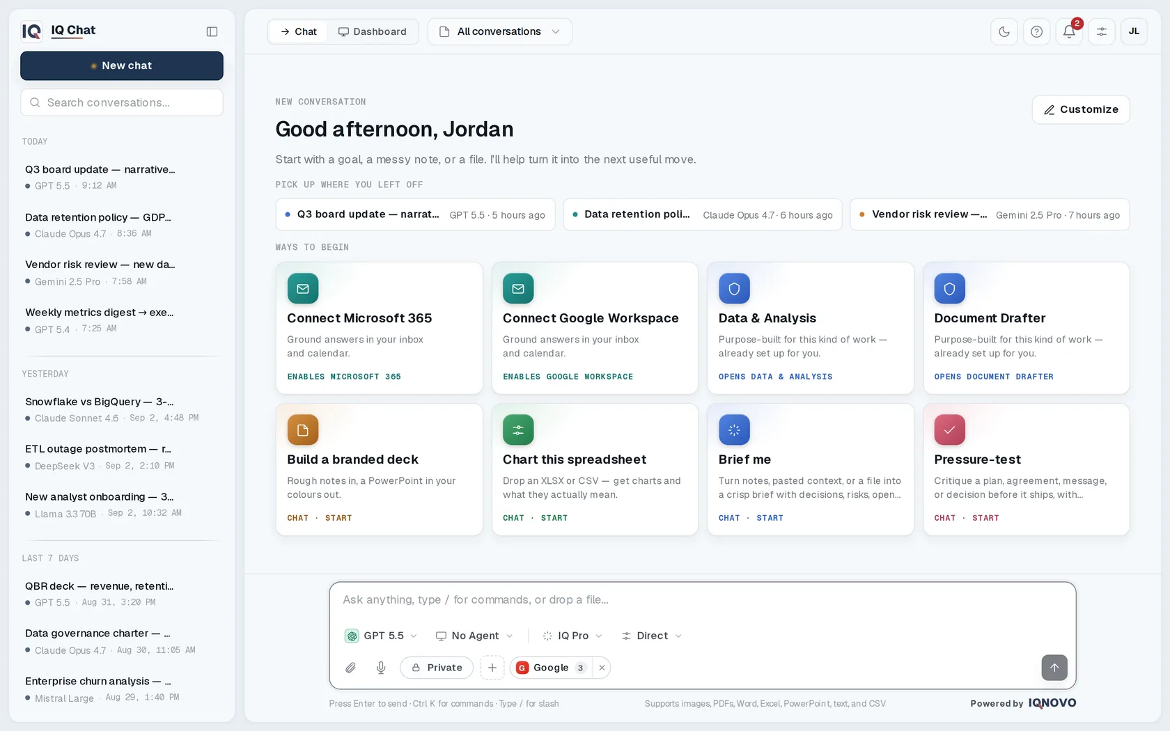
Task: Select the Brief me card title
Action: click(744, 459)
